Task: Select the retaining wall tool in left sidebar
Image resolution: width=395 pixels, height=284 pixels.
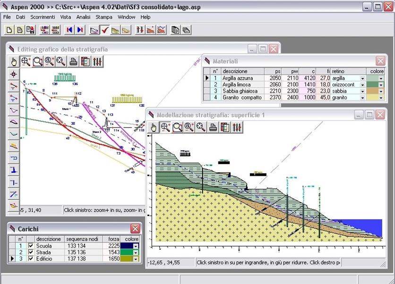Action: click(x=14, y=170)
